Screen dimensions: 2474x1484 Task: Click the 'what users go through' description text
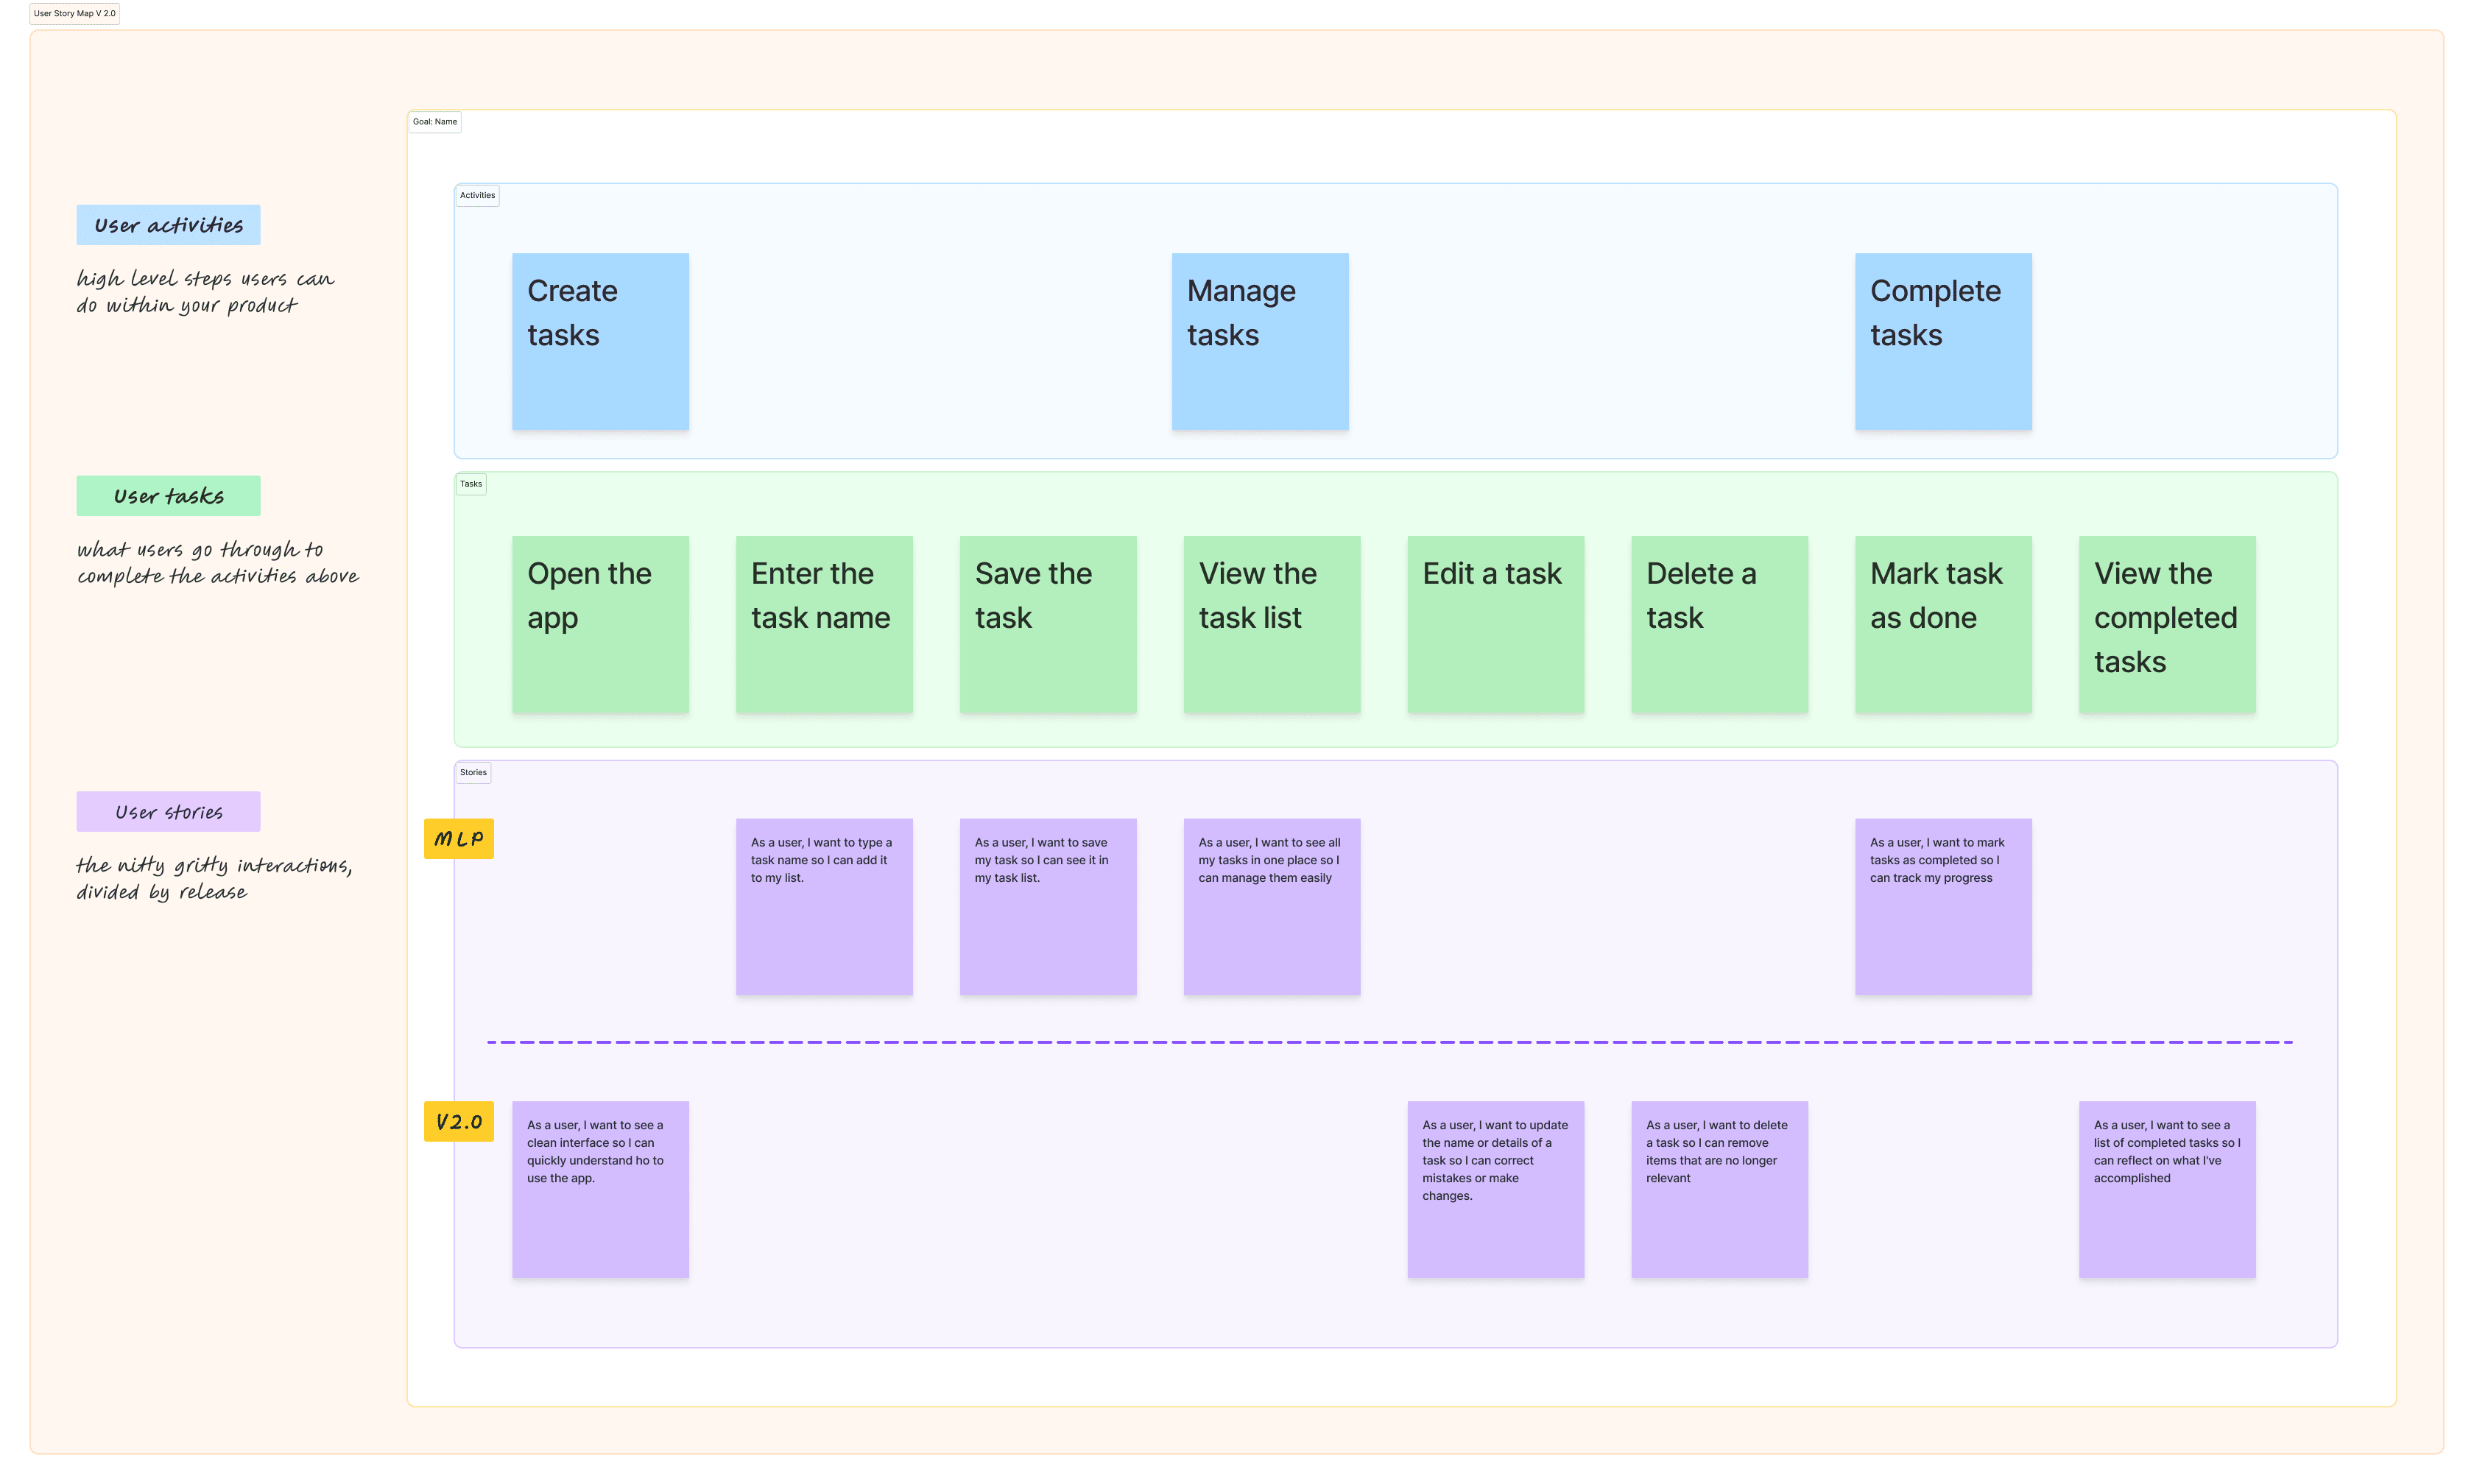click(217, 563)
